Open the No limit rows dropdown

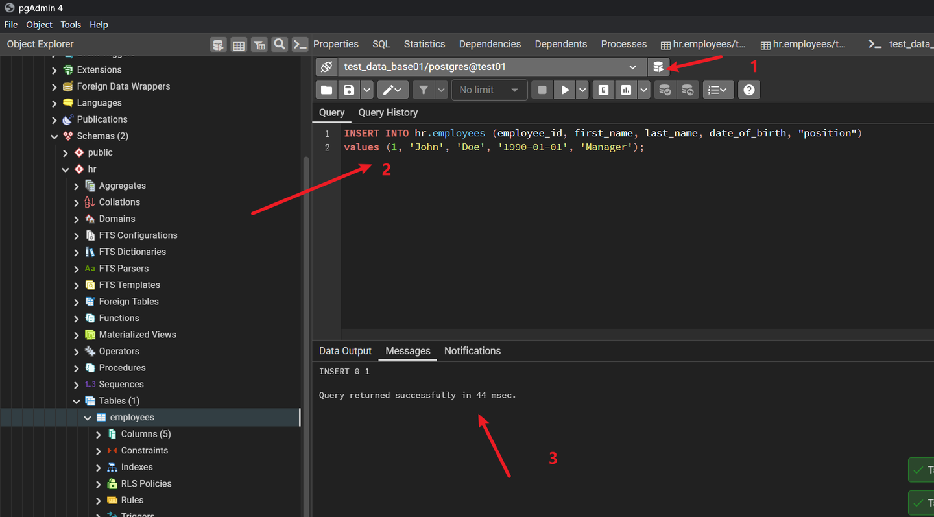coord(488,90)
